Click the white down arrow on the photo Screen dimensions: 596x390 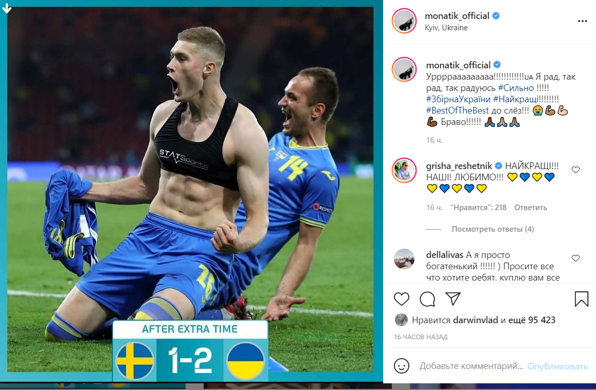(7, 7)
